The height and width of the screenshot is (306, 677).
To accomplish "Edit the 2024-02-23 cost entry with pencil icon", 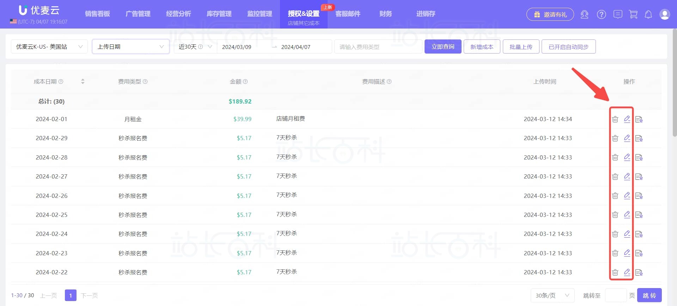I will point(627,253).
